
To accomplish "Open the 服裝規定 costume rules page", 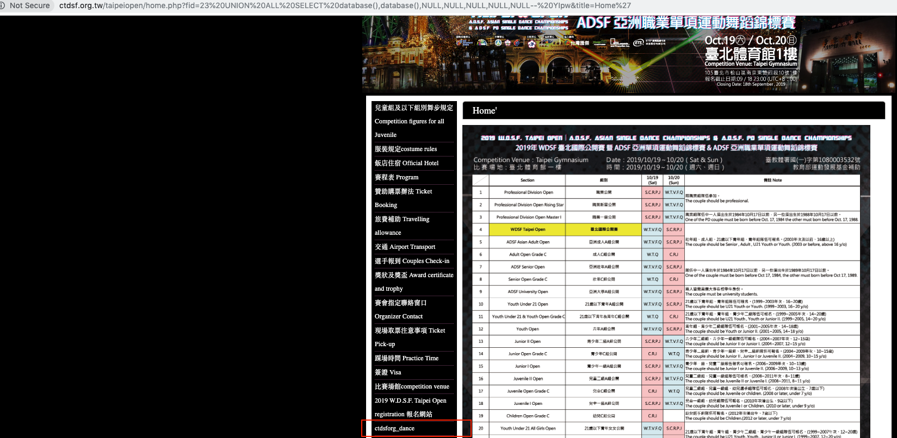I will click(406, 149).
